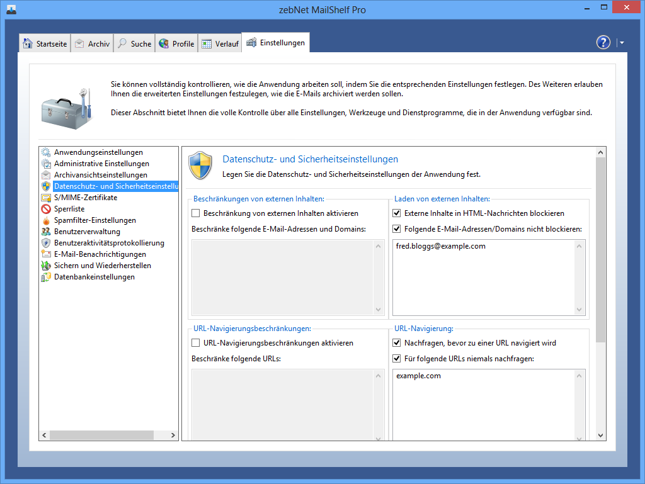Image resolution: width=645 pixels, height=484 pixels.
Task: Open the Profile tab
Action: coord(176,43)
